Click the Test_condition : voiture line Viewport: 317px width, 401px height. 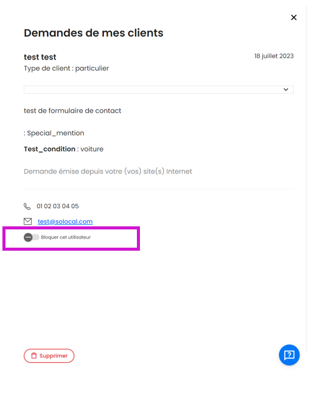pyautogui.click(x=64, y=149)
